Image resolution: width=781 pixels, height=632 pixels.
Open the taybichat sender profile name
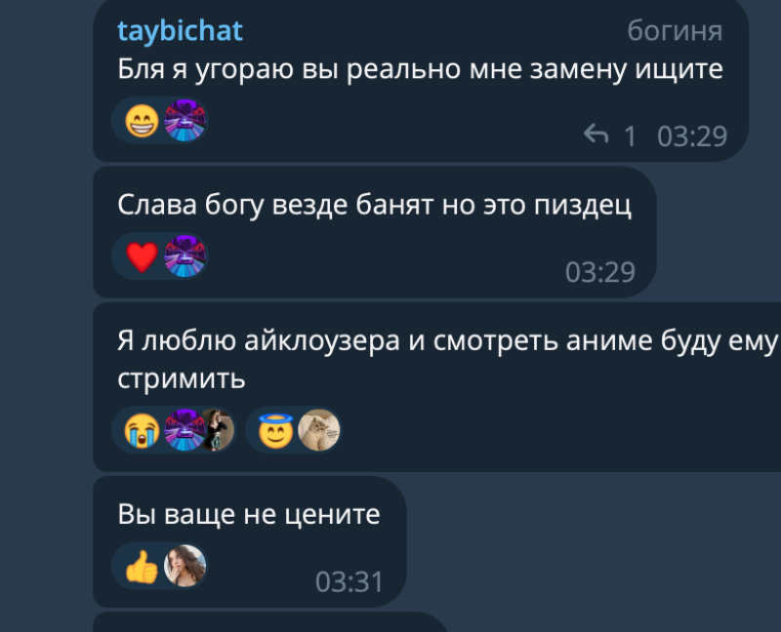click(x=180, y=31)
